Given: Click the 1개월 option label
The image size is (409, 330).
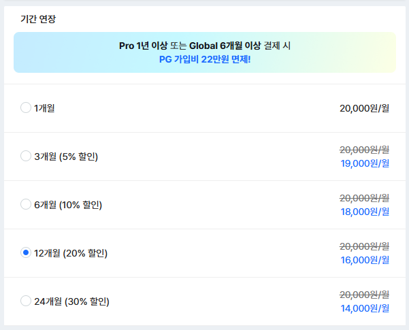Looking at the screenshot, I should tap(44, 108).
